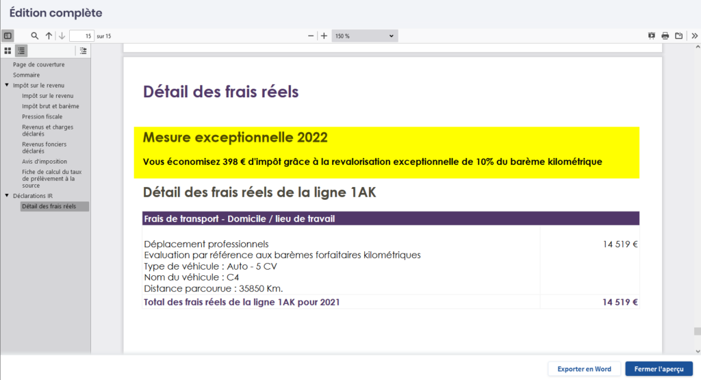Open the 150 % zoom level dropdown
The width and height of the screenshot is (701, 380).
(364, 36)
